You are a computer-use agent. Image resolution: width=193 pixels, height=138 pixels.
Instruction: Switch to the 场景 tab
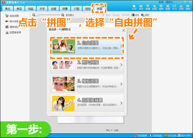click(x=65, y=9)
